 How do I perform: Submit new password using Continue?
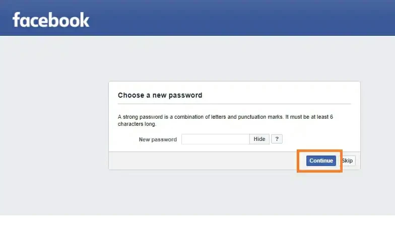point(321,161)
